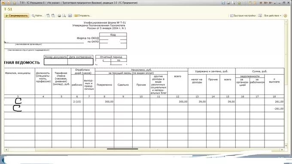This screenshot has height=164, width=292.
Task: Select the -261,00 cell
Action: pyautogui.click(x=274, y=109)
